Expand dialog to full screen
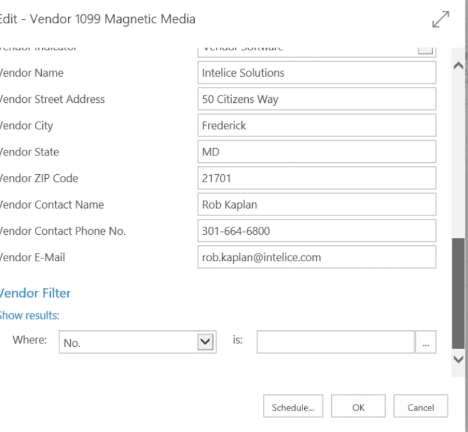This screenshot has height=432, width=468. click(441, 19)
